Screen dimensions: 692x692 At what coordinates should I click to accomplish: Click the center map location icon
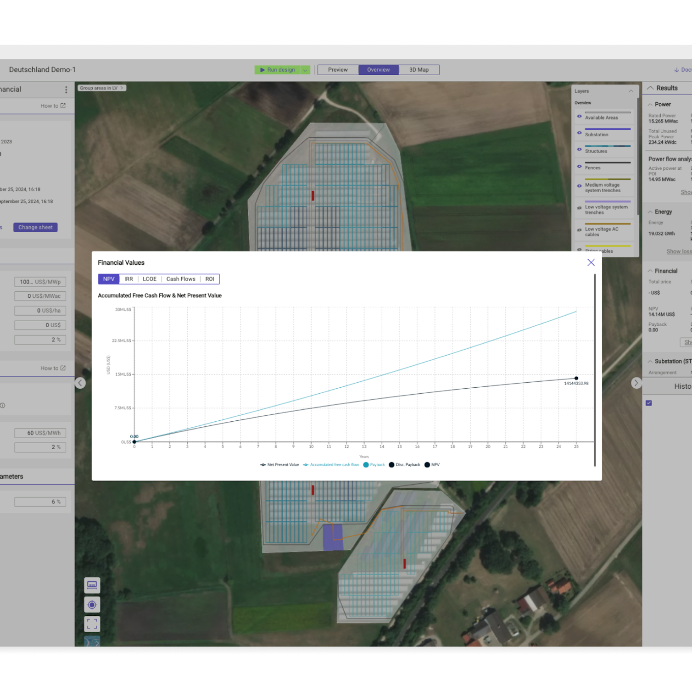92,605
